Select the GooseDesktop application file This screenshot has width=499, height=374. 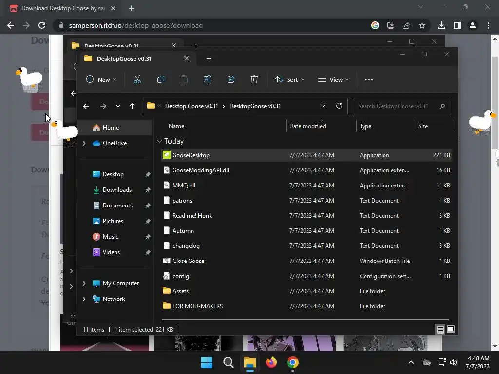(306, 155)
